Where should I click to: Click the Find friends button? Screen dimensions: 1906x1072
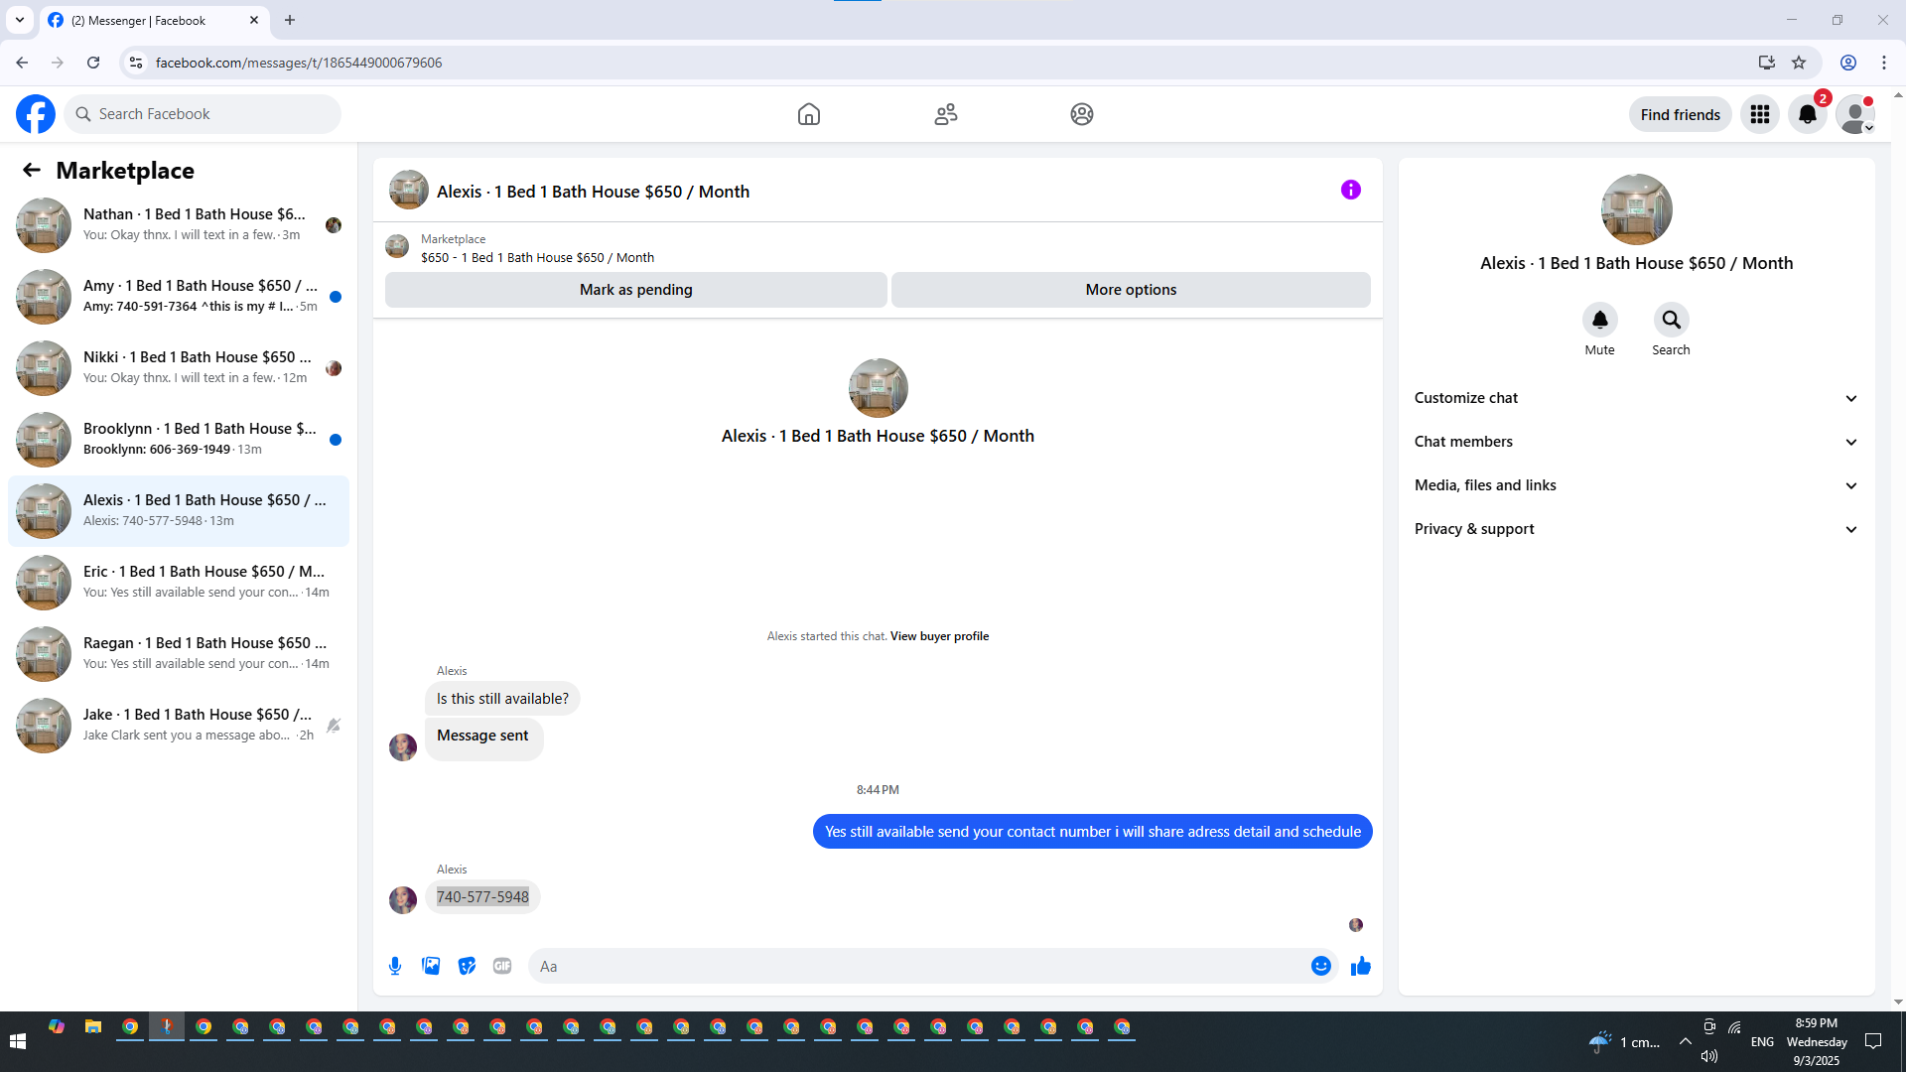click(1681, 114)
